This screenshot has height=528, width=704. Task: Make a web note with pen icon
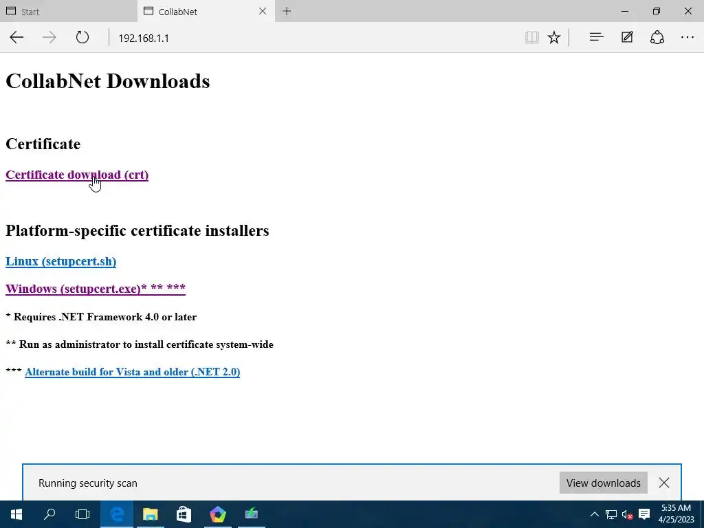coord(627,37)
